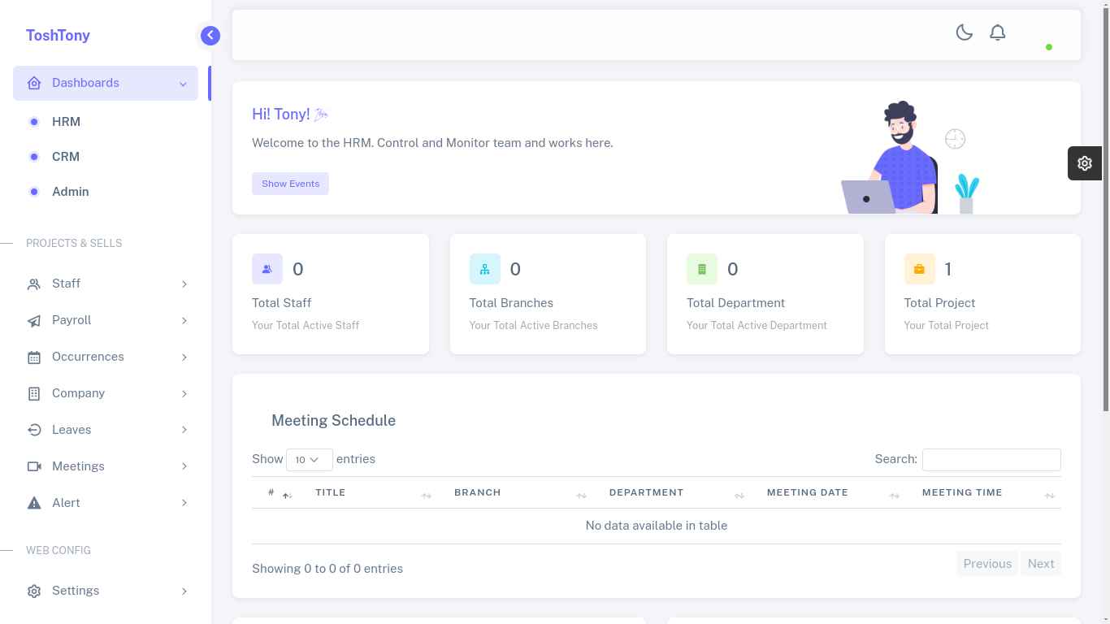Click the Total Project briefcase icon
The width and height of the screenshot is (1110, 624).
[919, 269]
